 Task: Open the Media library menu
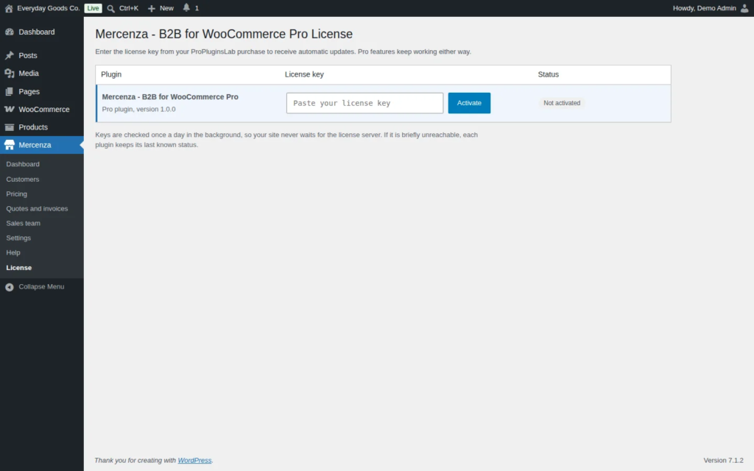click(x=29, y=73)
